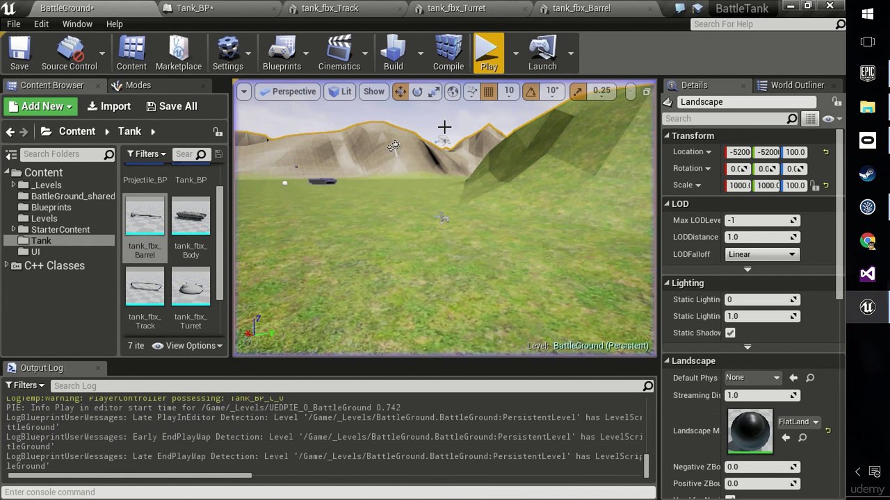Screen dimensions: 890x500
Task: Reset Location to default arrow
Action: [826, 152]
